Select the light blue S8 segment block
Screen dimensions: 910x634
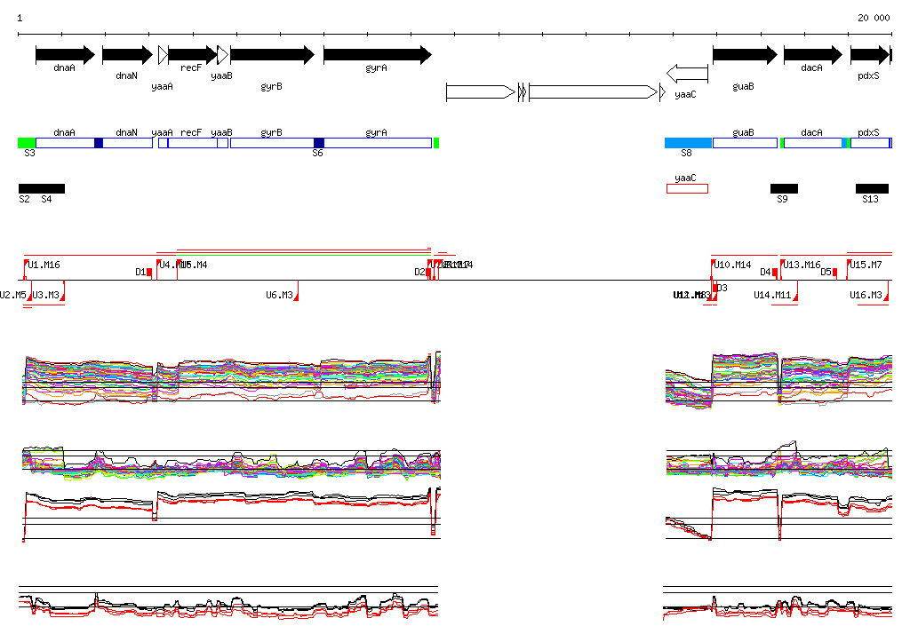(x=688, y=143)
